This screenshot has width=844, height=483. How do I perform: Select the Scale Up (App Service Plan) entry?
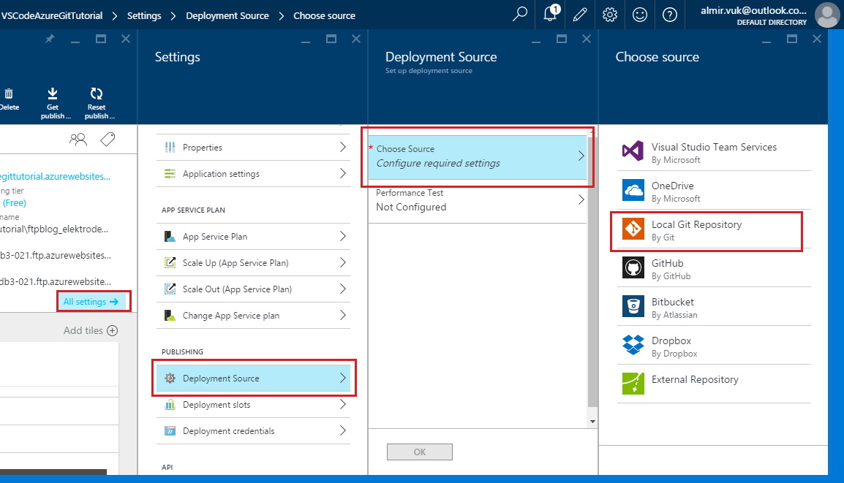click(x=254, y=263)
